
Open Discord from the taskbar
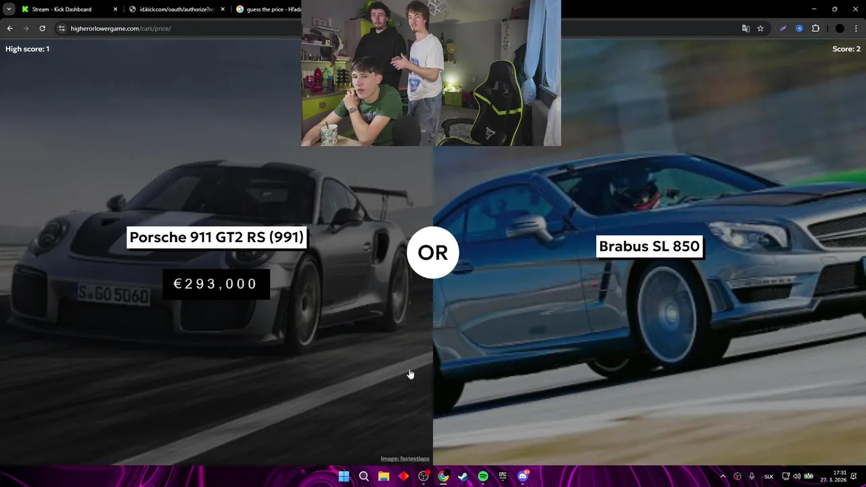tap(523, 476)
